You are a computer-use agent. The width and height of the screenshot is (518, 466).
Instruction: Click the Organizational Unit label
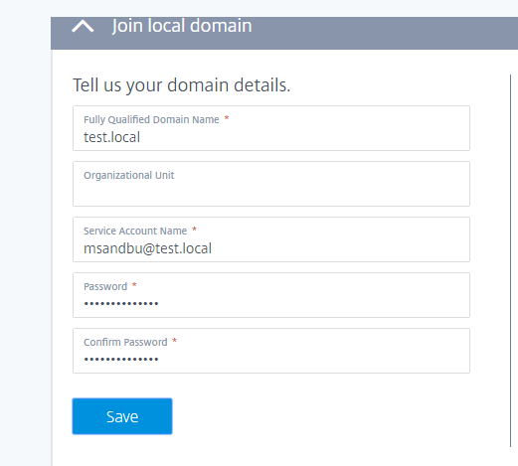coord(128,175)
